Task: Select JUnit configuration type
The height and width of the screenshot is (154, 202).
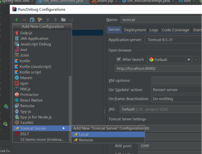Action: (42, 55)
